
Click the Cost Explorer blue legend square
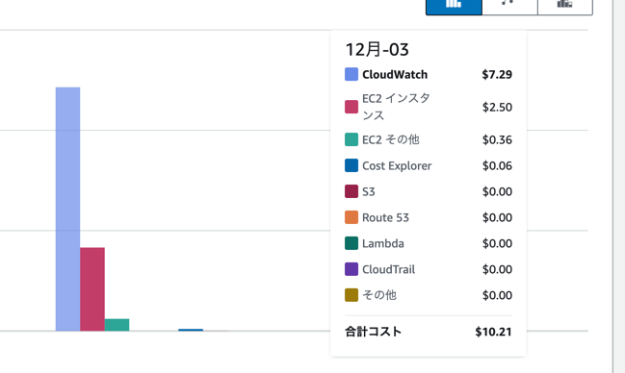point(352,165)
